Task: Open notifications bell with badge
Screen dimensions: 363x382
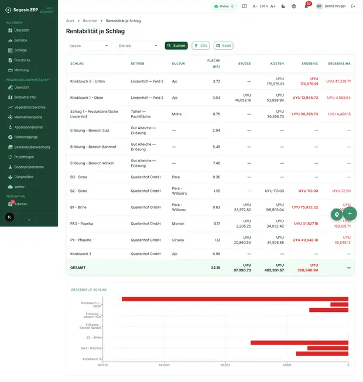Action: 306,6
